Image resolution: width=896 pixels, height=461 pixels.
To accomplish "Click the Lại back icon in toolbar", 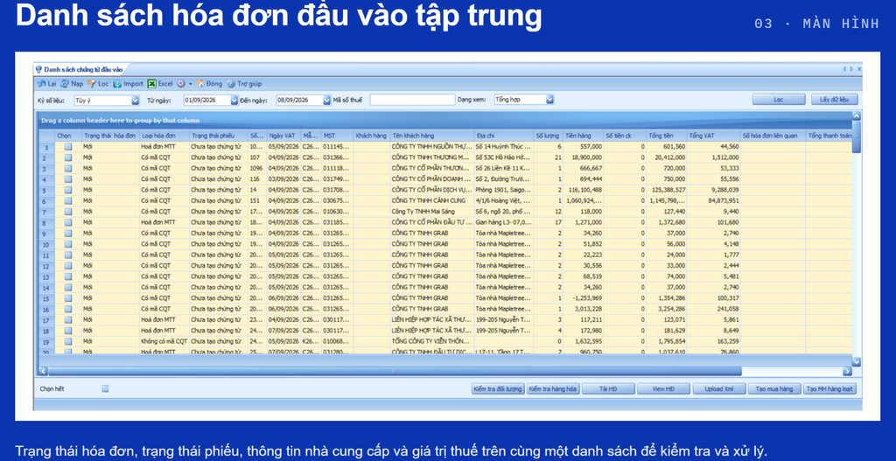I will pyautogui.click(x=41, y=84).
